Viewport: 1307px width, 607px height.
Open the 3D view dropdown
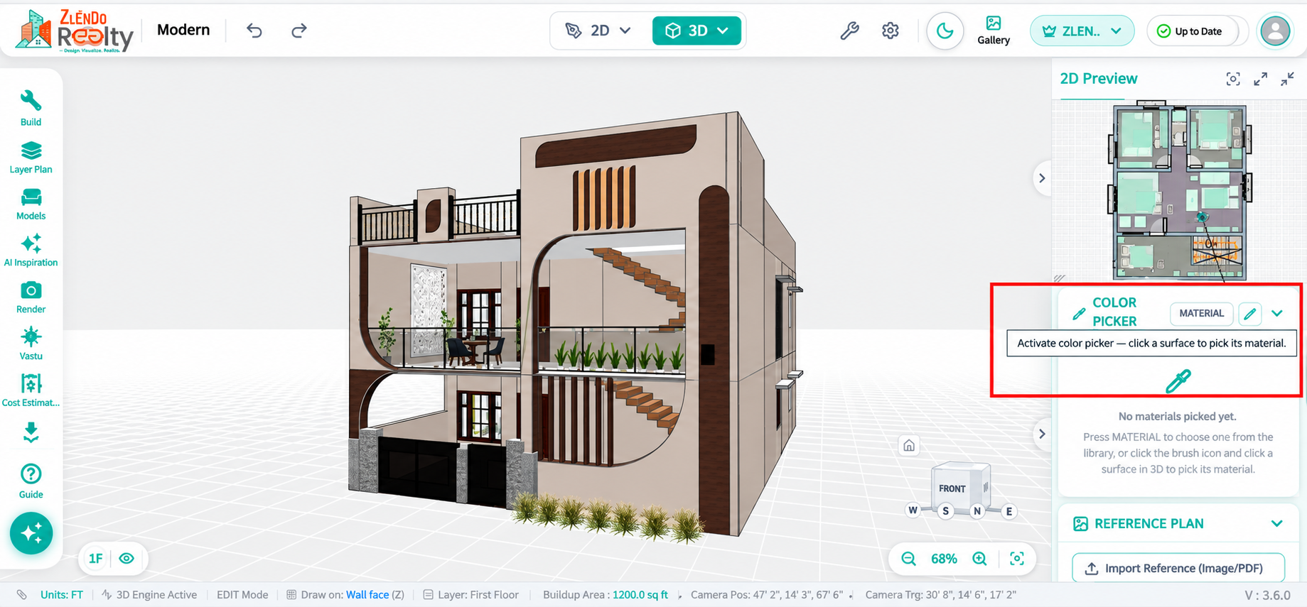696,31
